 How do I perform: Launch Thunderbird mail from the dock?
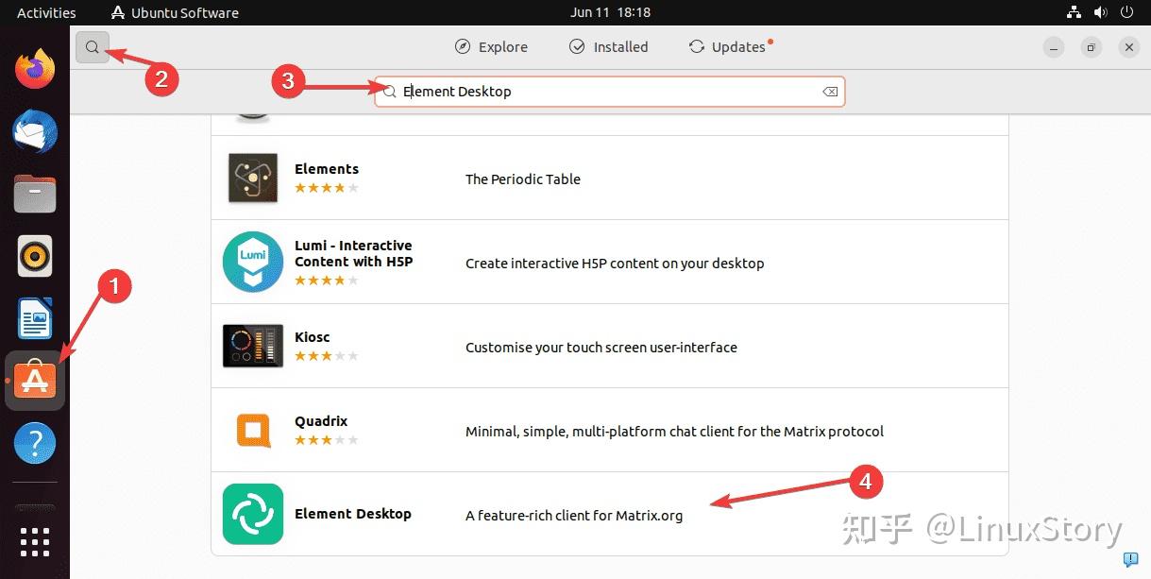tap(35, 131)
